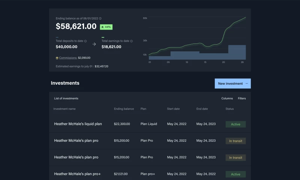Click the info icon next to Total deposits
The image size is (300, 180).
coord(85,41)
